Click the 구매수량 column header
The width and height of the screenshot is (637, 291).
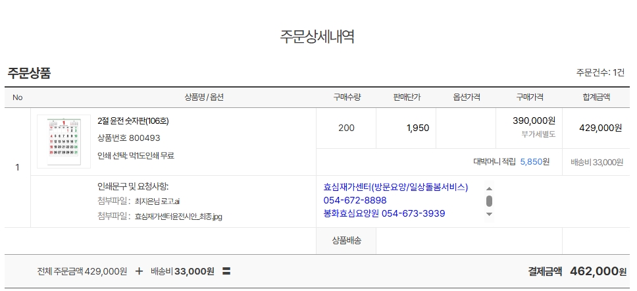(x=346, y=97)
